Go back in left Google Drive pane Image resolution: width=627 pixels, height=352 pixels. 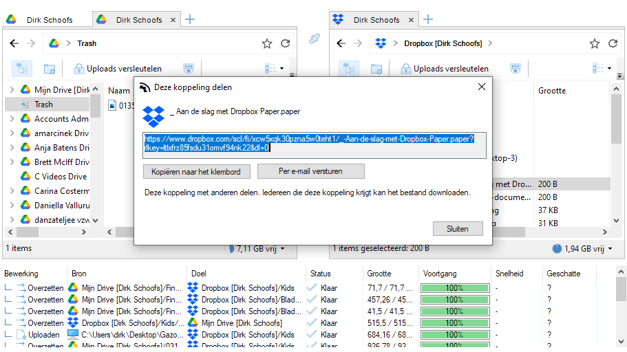[x=14, y=43]
